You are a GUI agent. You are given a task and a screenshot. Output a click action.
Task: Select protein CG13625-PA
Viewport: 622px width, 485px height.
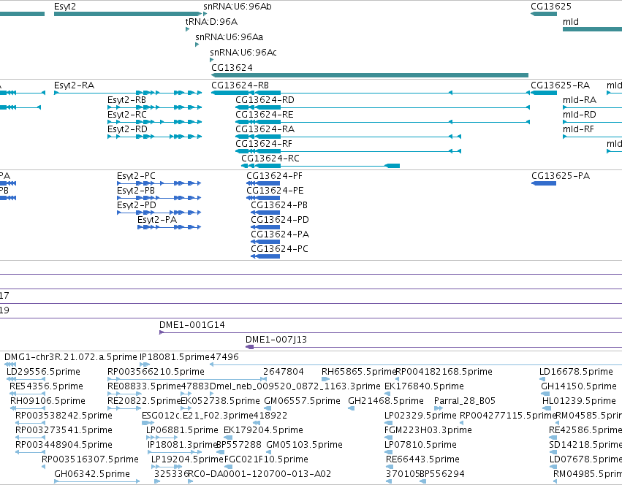561,176
